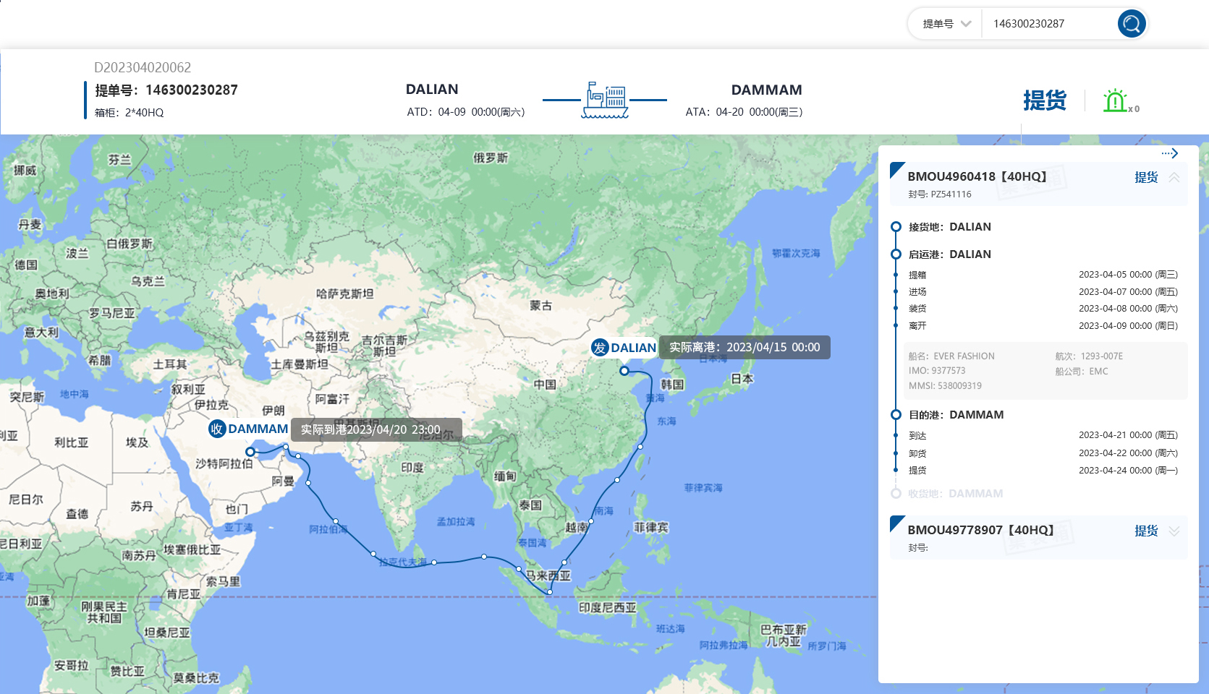The image size is (1209, 694).
Task: Click MMSI 538009319 value
Action: (961, 386)
